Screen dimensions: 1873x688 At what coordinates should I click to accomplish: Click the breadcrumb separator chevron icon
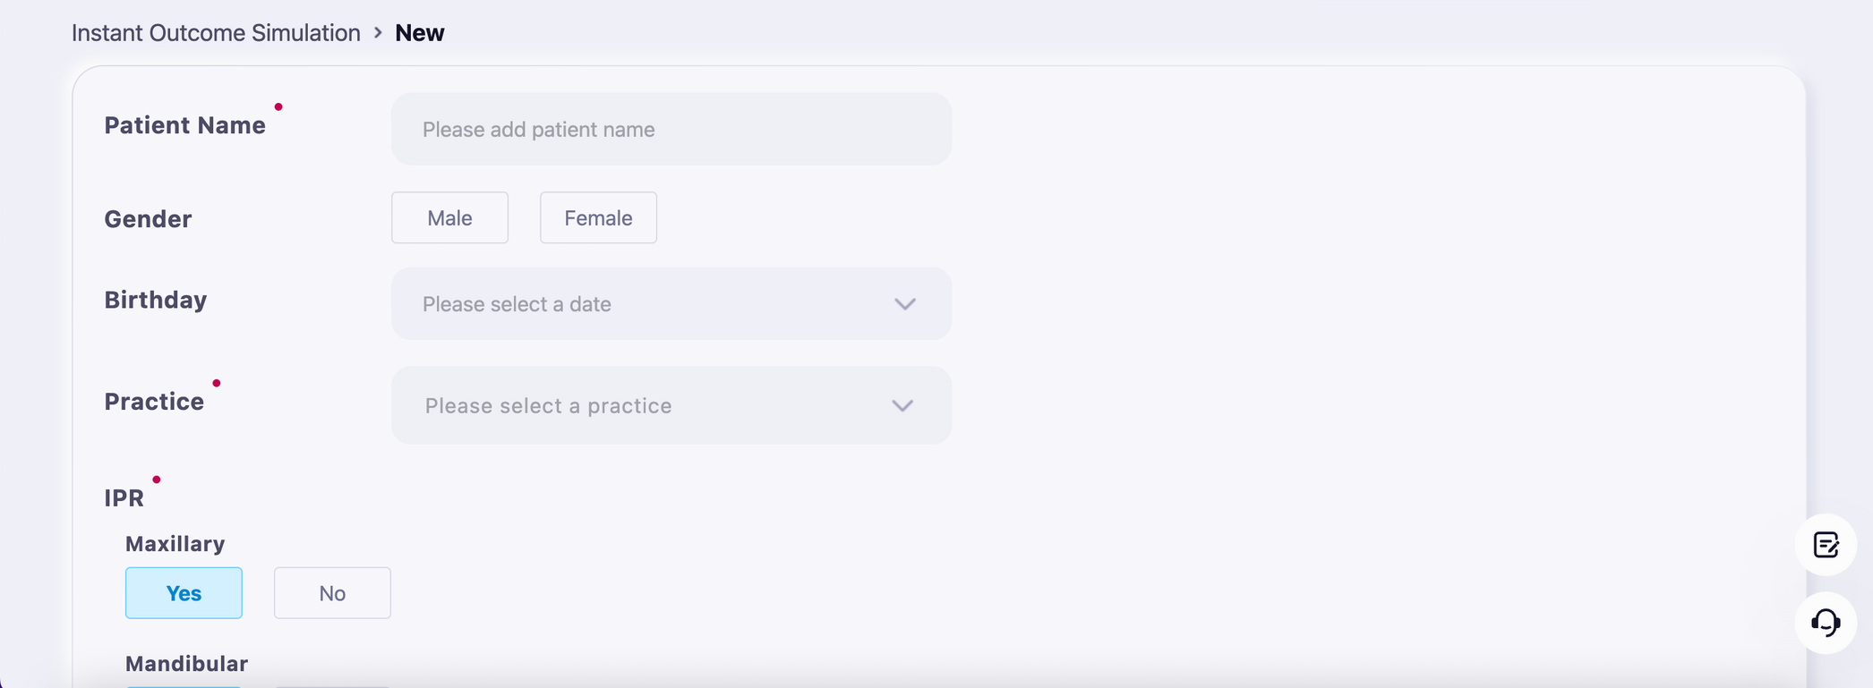pos(378,33)
